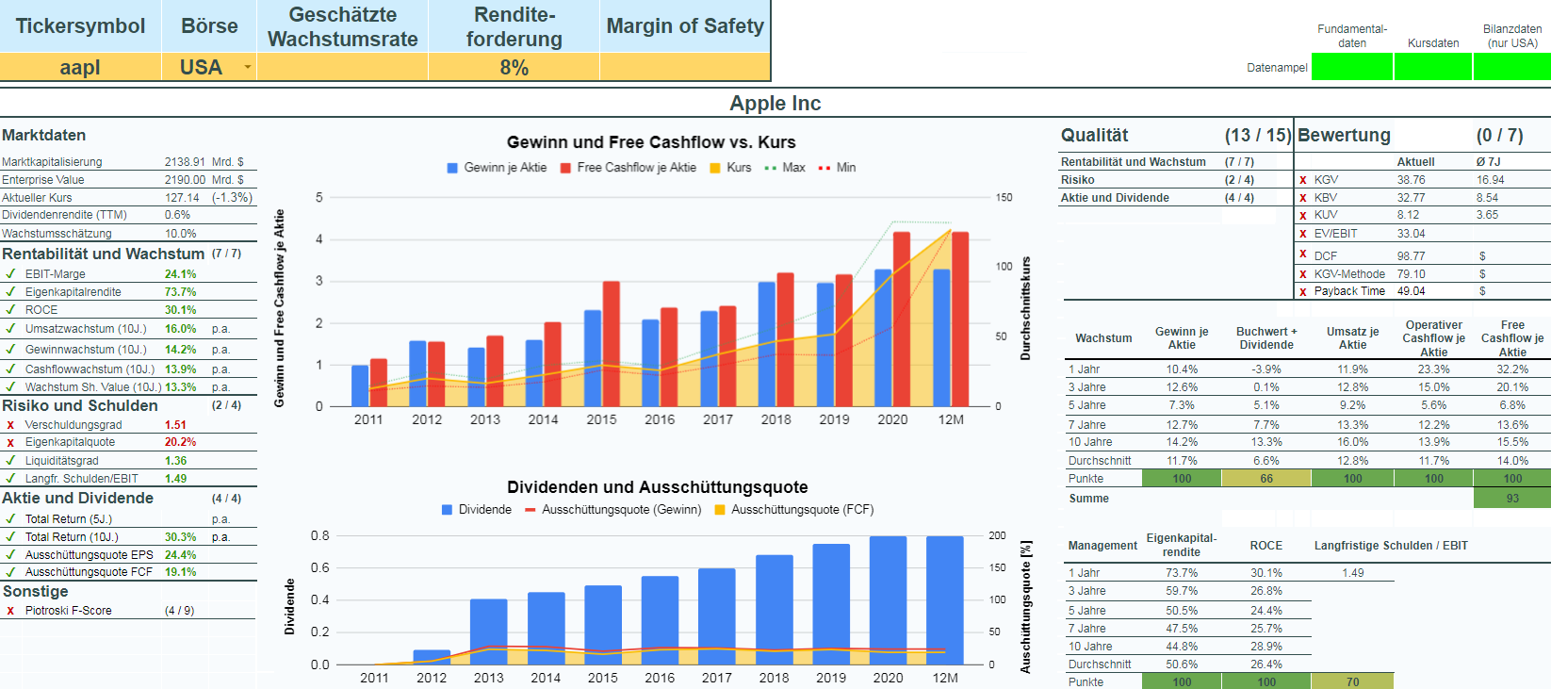Select the yellow Punkte cell showing 66
The height and width of the screenshot is (689, 1551).
(x=1266, y=479)
